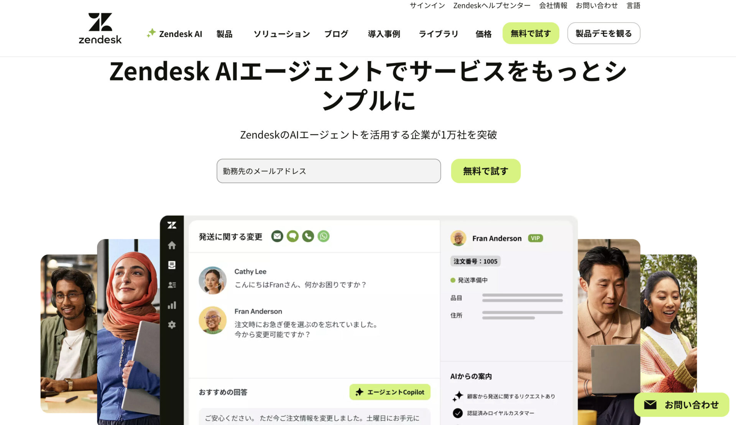Select the chat bubble channel icon
Image resolution: width=736 pixels, height=425 pixels.
pyautogui.click(x=292, y=236)
